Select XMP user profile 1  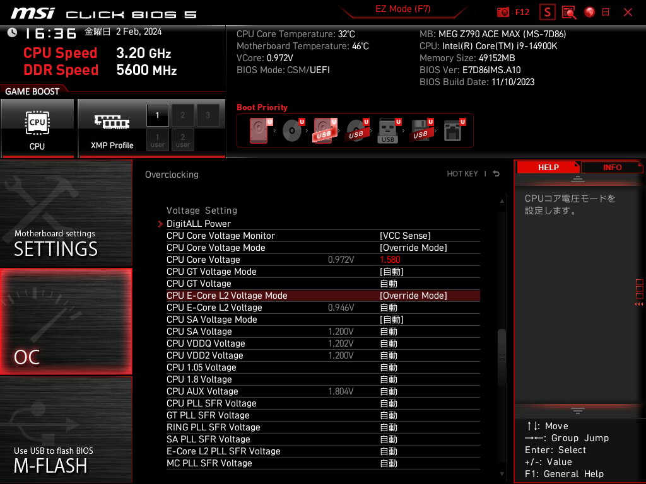(157, 141)
